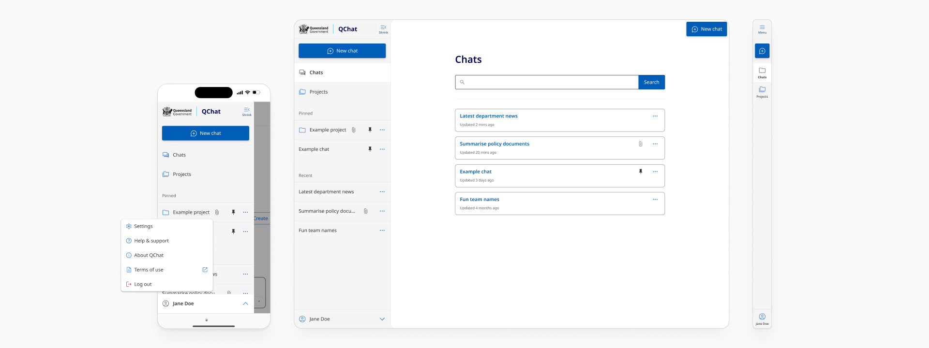The width and height of the screenshot is (929, 348).
Task: Unpin Example chat in desktop sidebar
Action: pyautogui.click(x=370, y=149)
